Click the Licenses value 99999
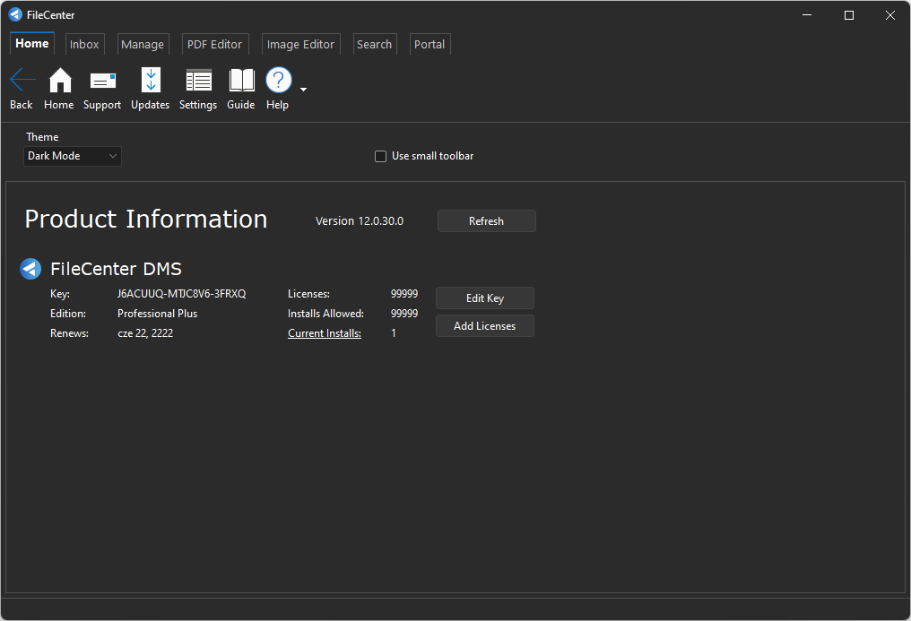Image resolution: width=911 pixels, height=621 pixels. (404, 294)
